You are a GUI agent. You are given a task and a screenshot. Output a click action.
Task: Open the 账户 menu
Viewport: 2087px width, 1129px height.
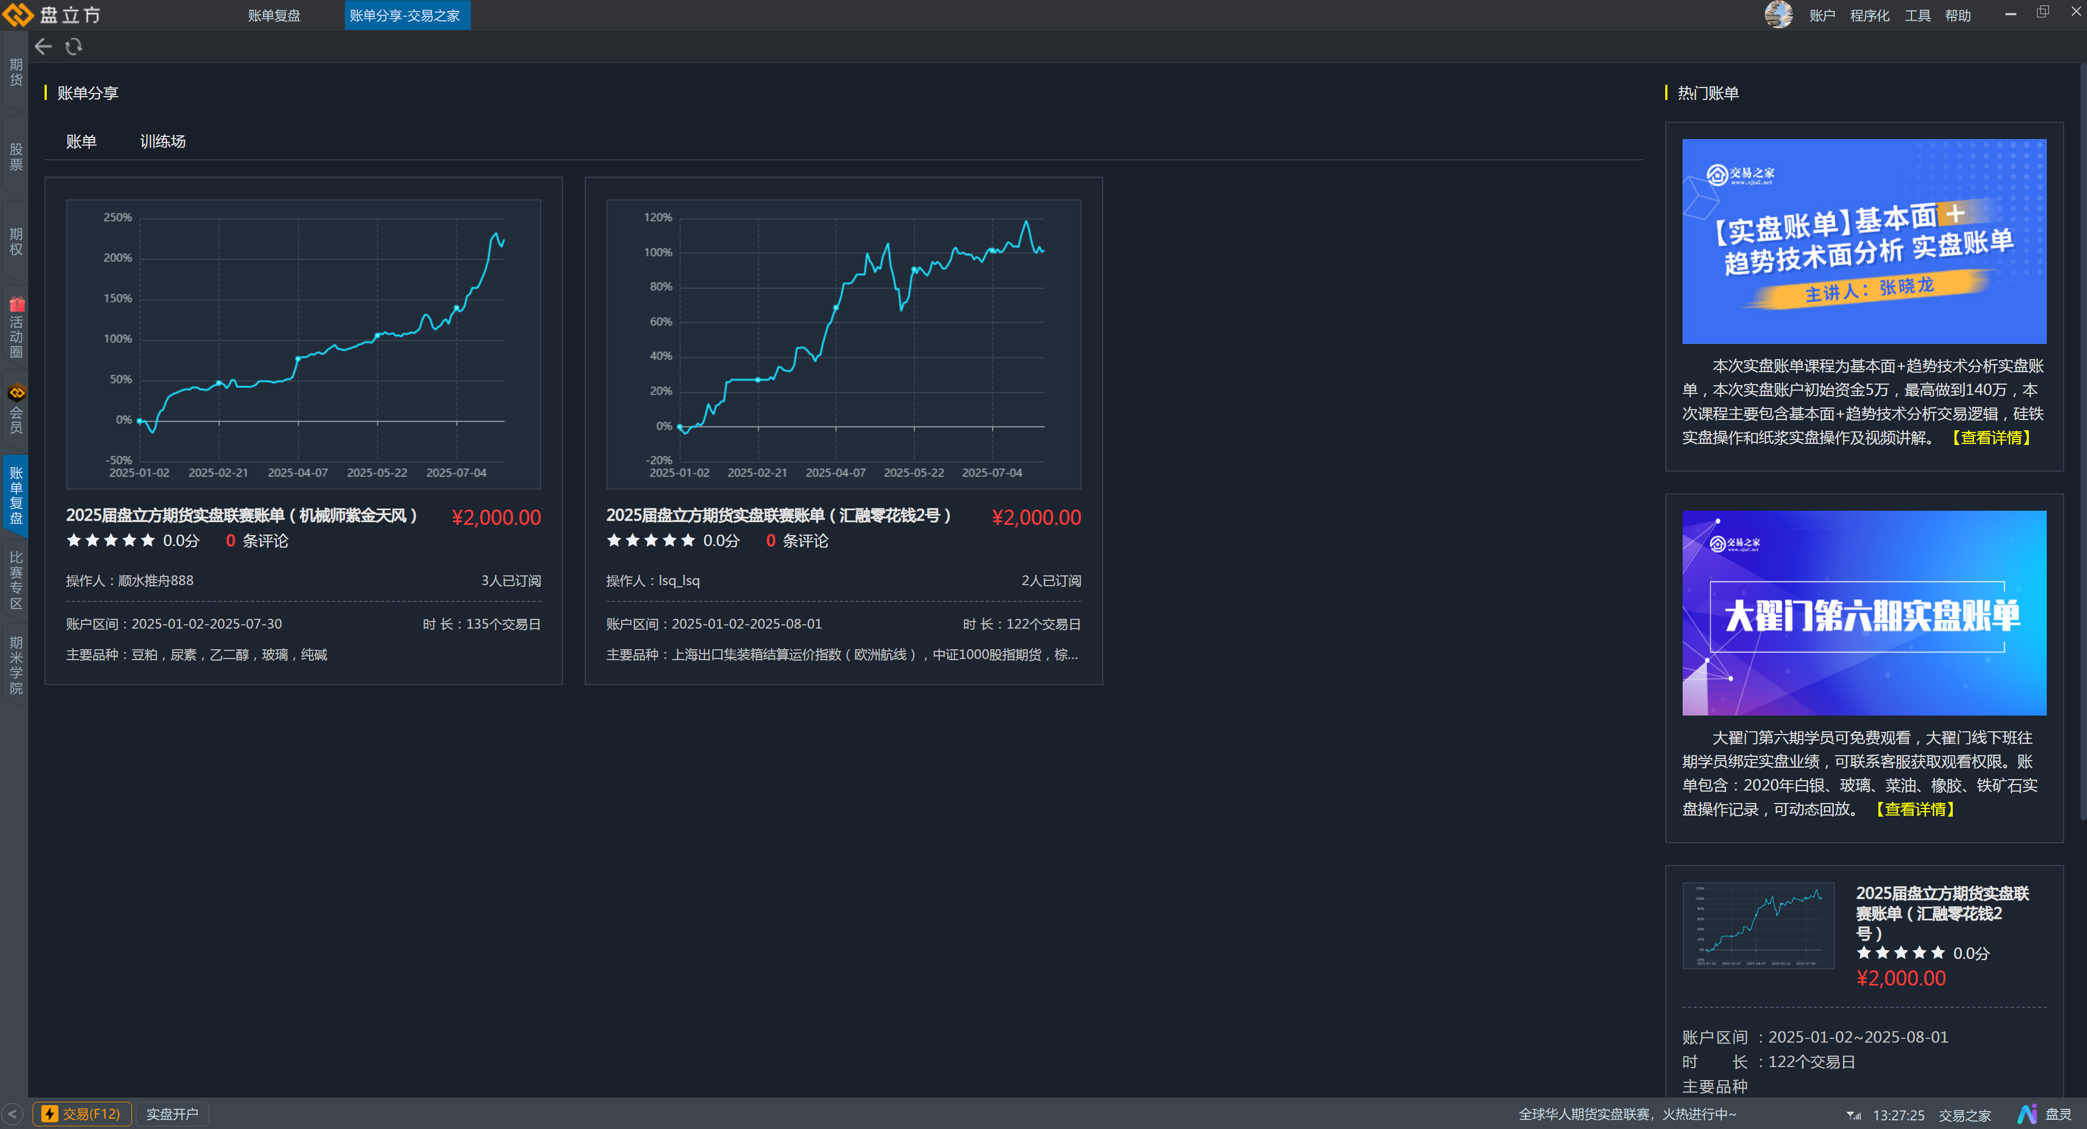tap(1822, 15)
